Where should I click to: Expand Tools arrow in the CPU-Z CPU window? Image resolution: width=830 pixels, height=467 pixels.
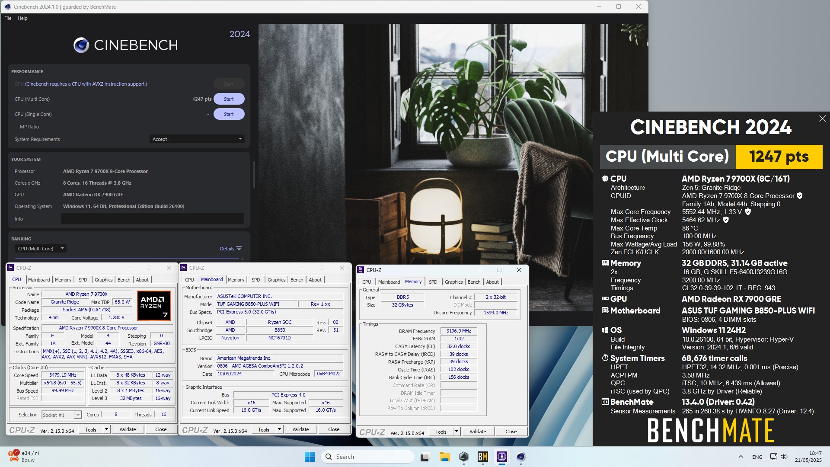pos(106,429)
